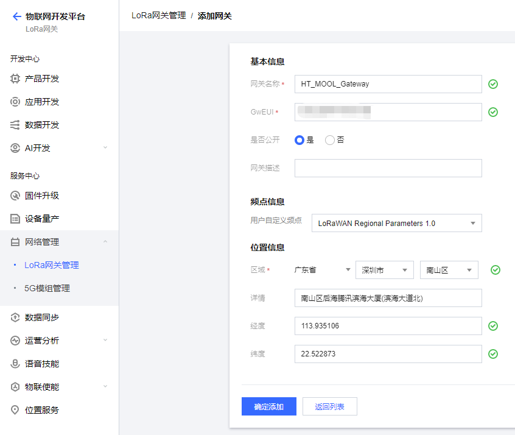Viewport: 515px width, 435px height.
Task: Open the 深圳市 city dropdown
Action: 384,269
